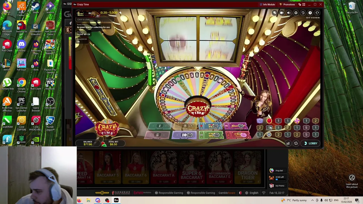The width and height of the screenshot is (363, 204).
Task: Open Recycle Bin desktop icon
Action: point(352,8)
